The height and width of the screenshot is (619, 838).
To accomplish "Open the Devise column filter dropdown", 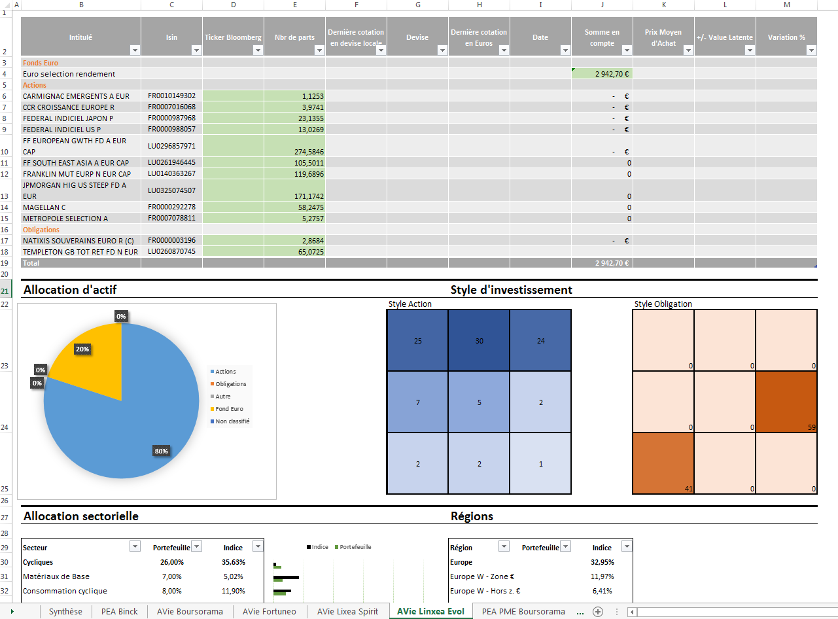I will tap(442, 50).
